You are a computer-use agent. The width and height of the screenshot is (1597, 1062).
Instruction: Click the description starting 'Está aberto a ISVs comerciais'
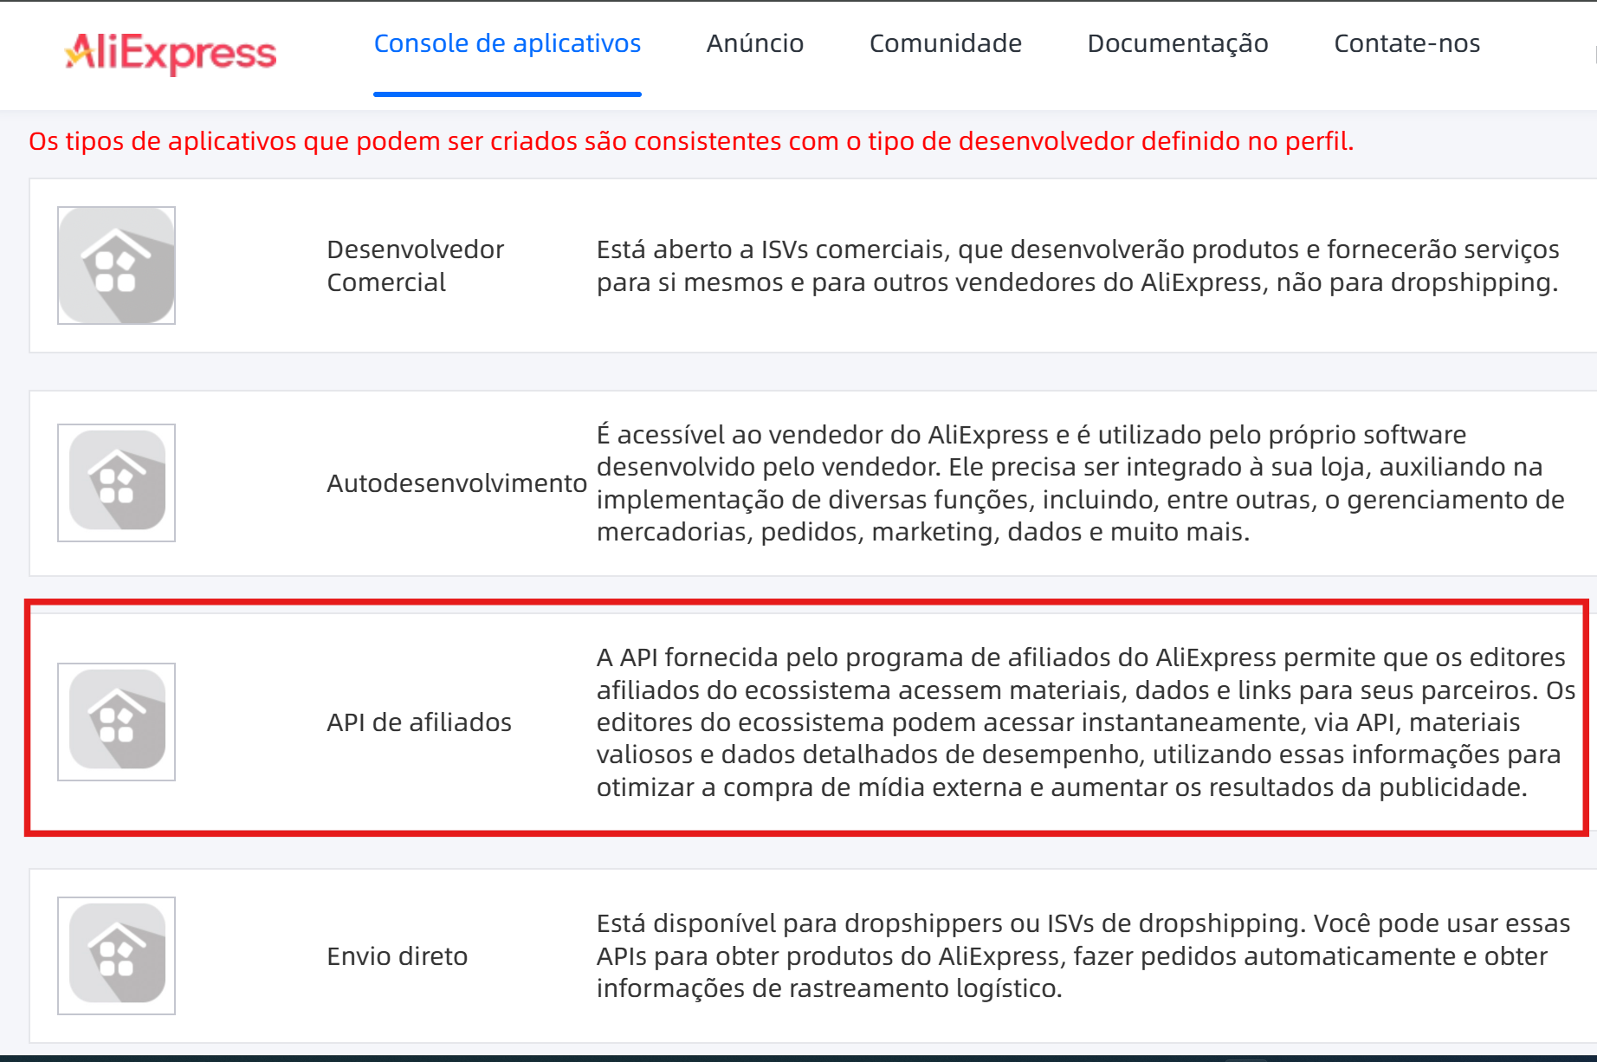pos(1078,266)
